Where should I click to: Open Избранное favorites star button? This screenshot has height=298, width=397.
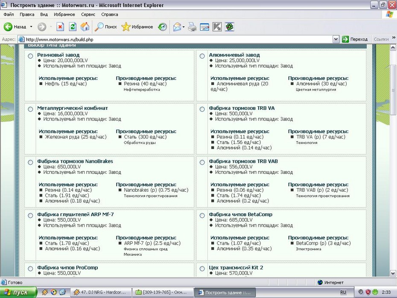tap(137, 26)
